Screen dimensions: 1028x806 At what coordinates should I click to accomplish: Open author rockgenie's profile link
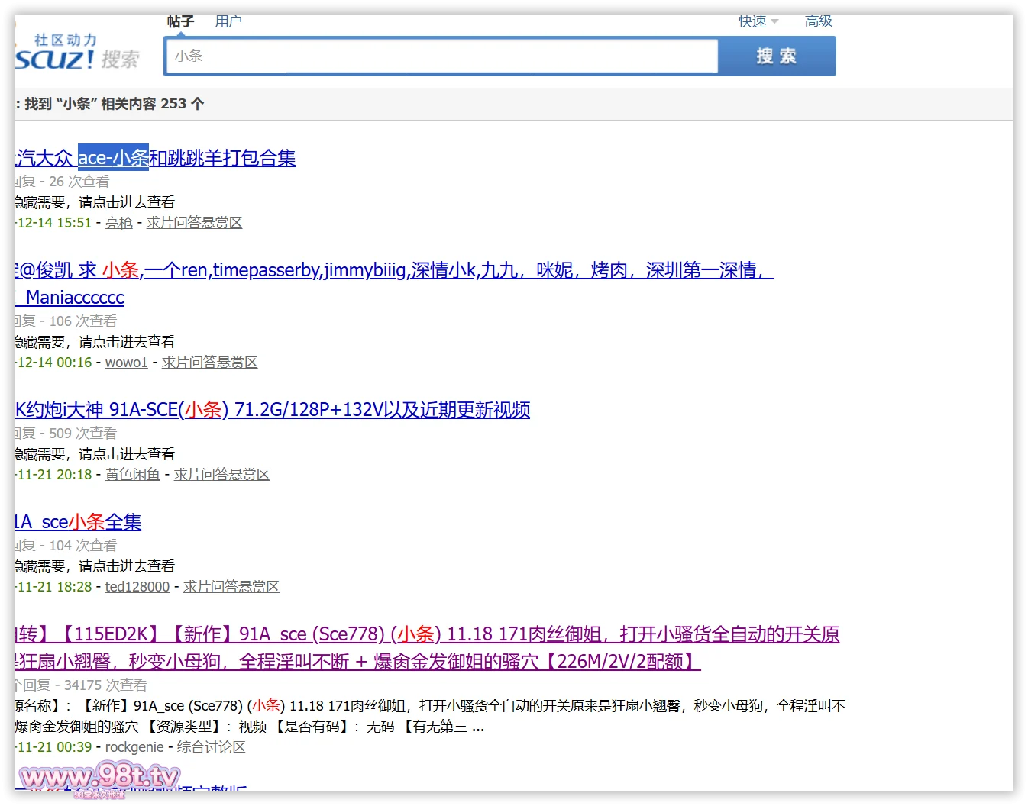[134, 747]
